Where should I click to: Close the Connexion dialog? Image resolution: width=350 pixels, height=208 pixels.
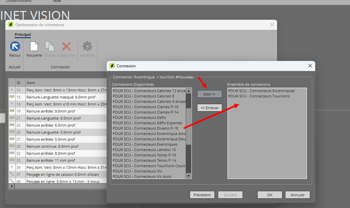[x=310, y=66]
